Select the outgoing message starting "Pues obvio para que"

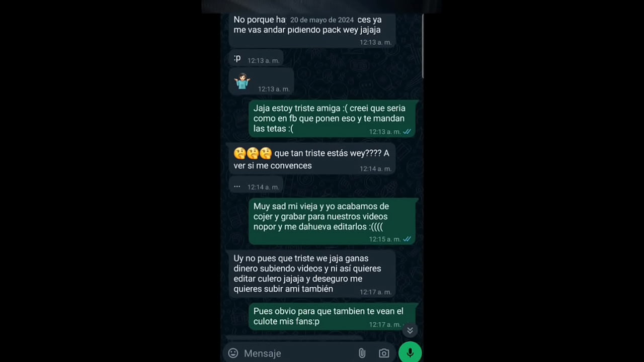click(x=332, y=317)
